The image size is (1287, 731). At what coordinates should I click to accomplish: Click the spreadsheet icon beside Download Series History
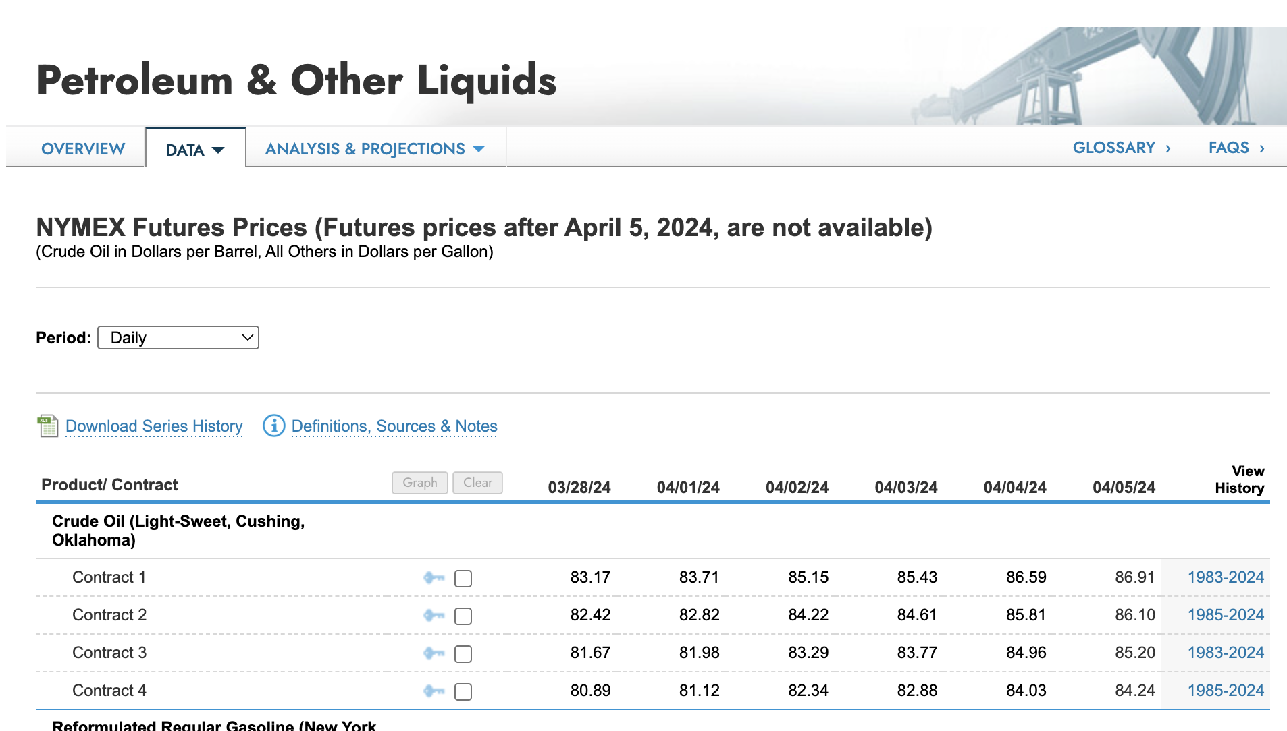coord(48,426)
